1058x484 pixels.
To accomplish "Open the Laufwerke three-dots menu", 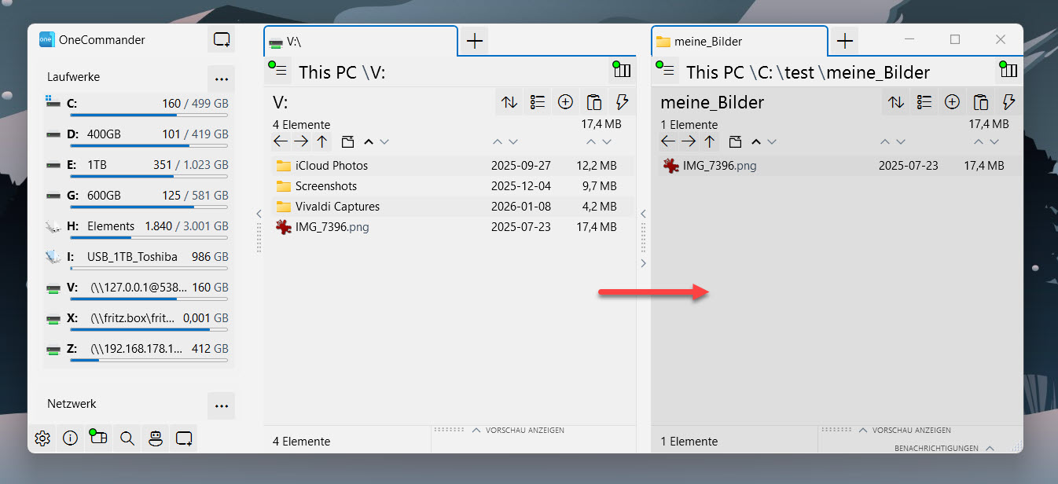I will tap(221, 79).
